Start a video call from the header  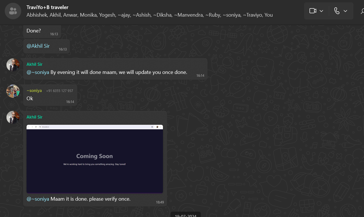pyautogui.click(x=313, y=11)
